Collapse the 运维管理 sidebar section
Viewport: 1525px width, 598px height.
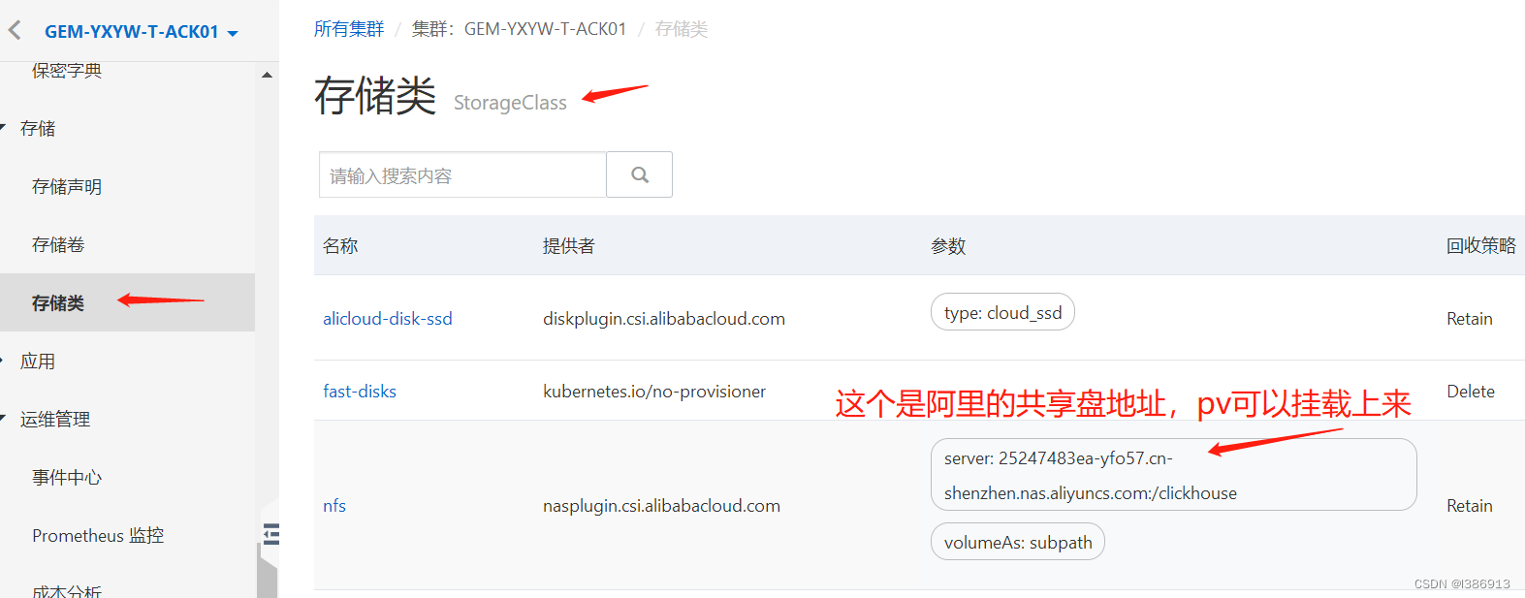pyautogui.click(x=55, y=419)
